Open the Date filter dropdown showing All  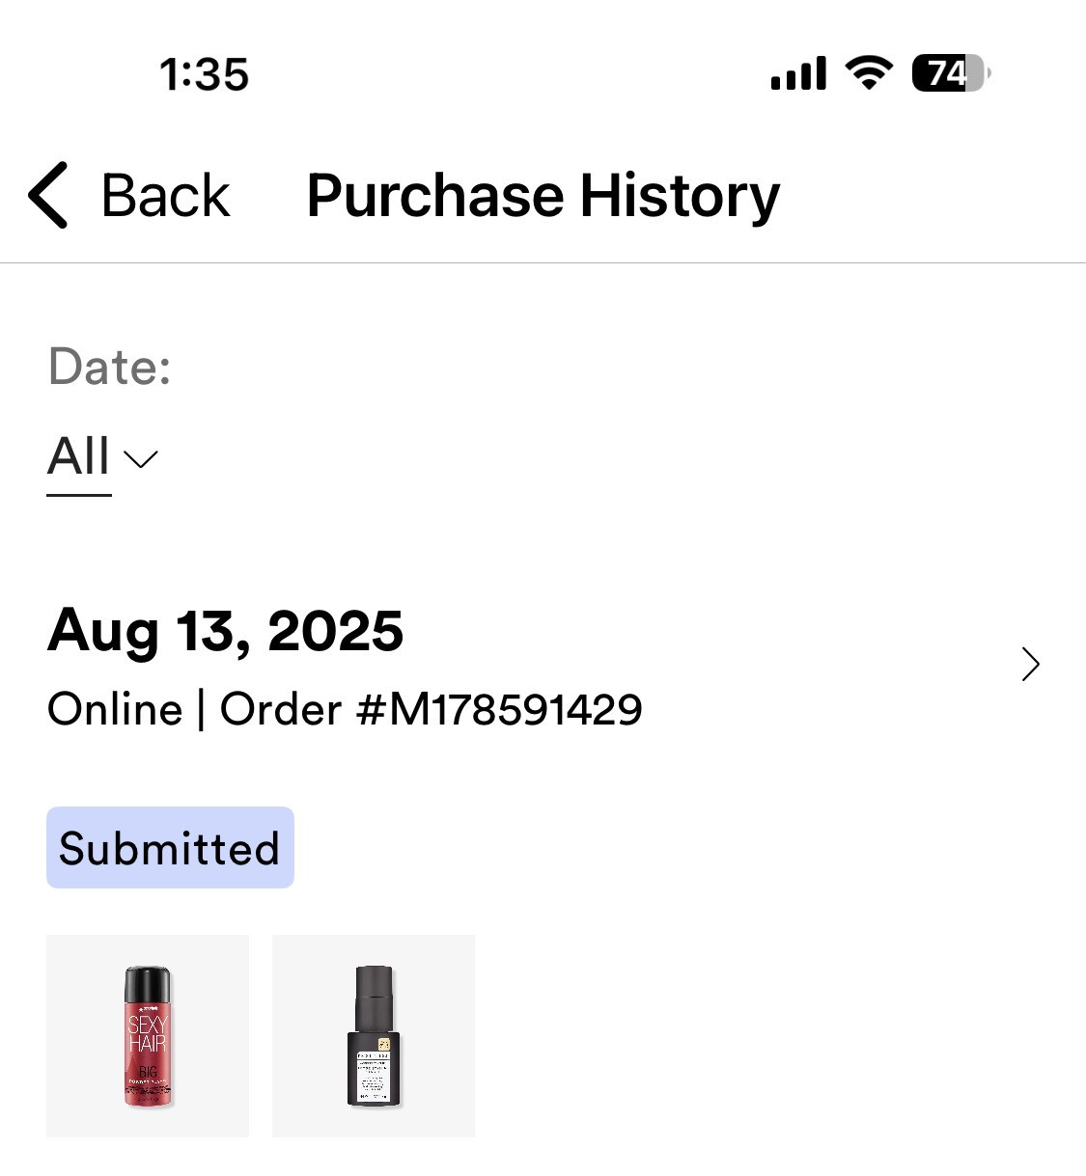point(102,457)
